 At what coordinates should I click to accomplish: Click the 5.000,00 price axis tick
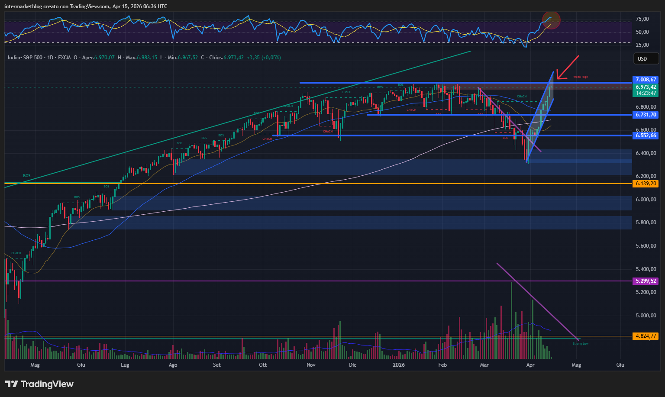point(646,316)
